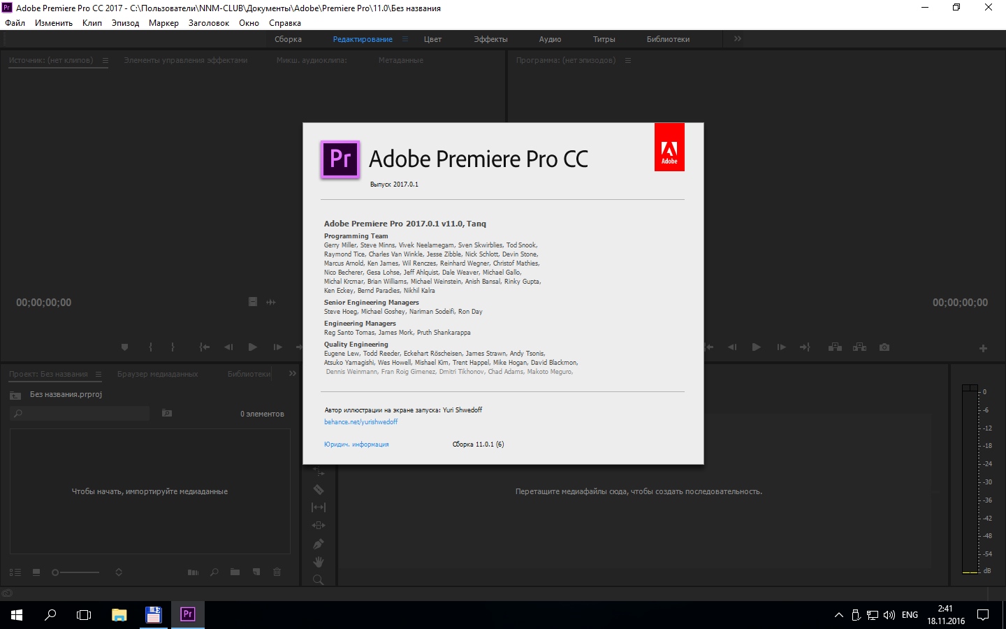Mark In point in Source monitor
The width and height of the screenshot is (1006, 629).
pos(150,347)
